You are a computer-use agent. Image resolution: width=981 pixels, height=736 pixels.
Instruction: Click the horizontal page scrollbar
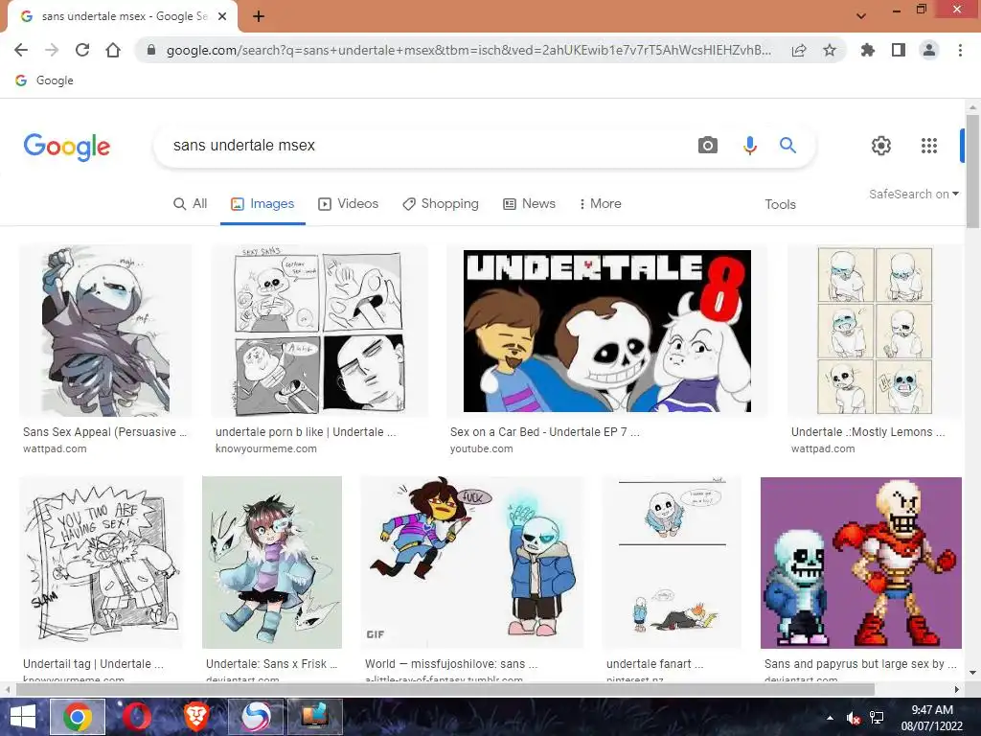(445, 689)
